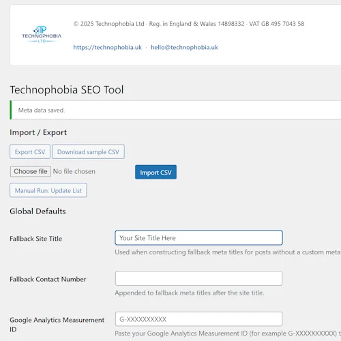Click the Download sample CSV button

click(88, 151)
